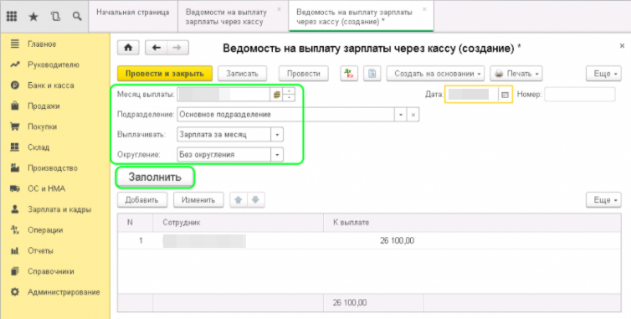Close the document form with x
The height and width of the screenshot is (319, 631).
(622, 46)
